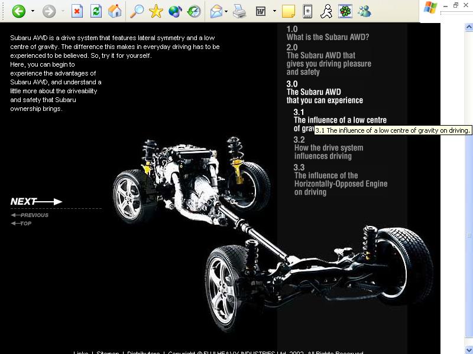473x354 pixels.
Task: Click the Back navigation arrow
Action: [x=18, y=11]
